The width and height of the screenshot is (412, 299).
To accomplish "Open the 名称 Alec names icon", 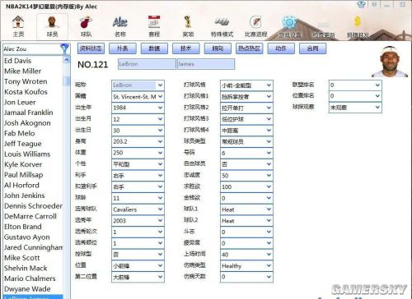I will [x=120, y=26].
